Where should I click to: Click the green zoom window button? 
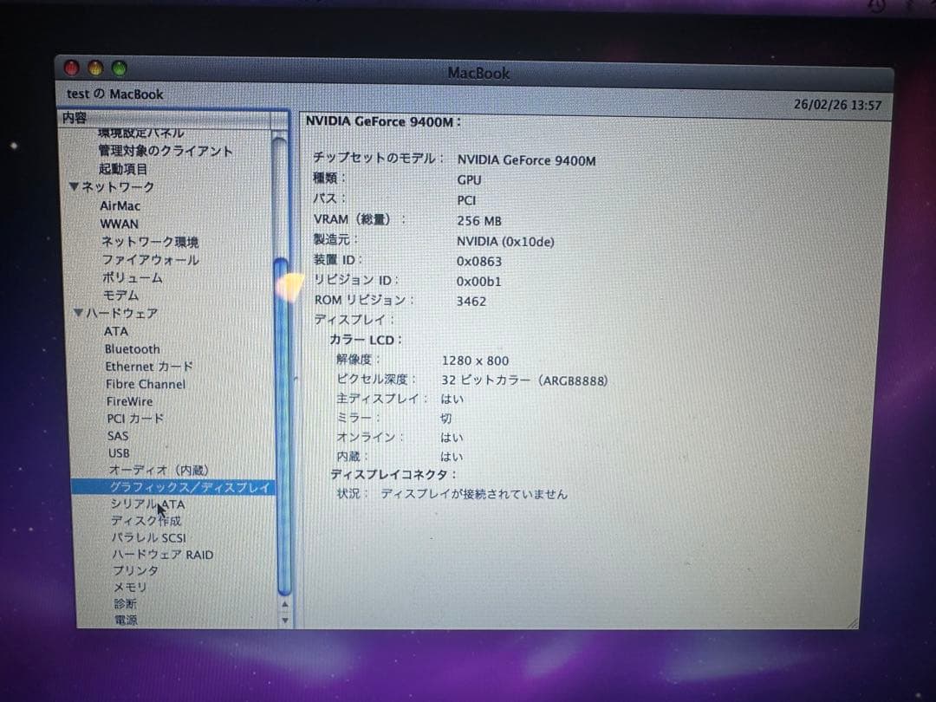(120, 68)
